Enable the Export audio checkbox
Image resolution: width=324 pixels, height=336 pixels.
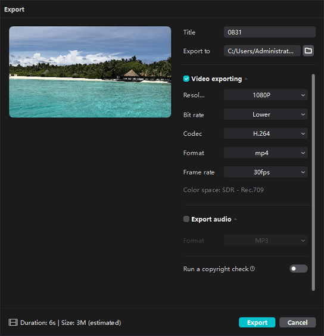[186, 219]
